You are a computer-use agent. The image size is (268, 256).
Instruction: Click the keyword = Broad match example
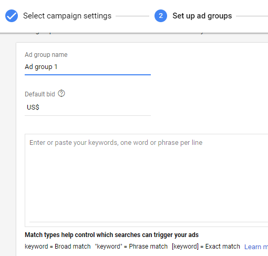point(58,247)
